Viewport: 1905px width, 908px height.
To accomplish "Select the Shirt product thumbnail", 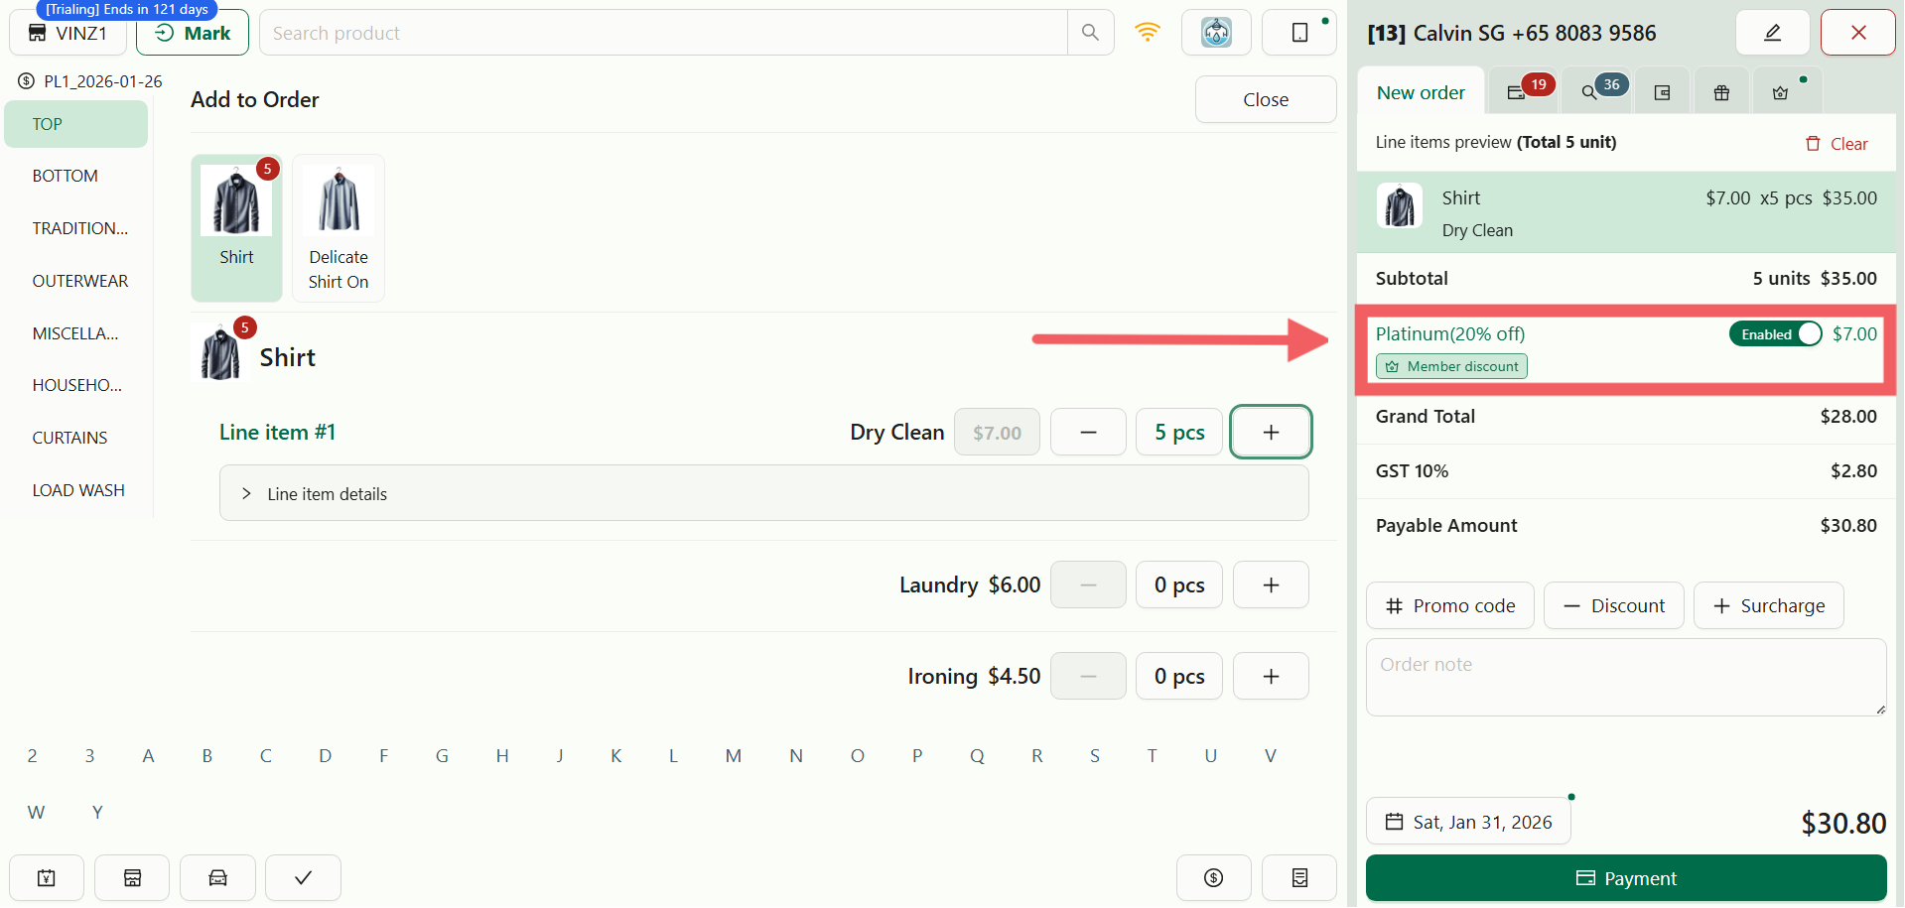I will (236, 228).
